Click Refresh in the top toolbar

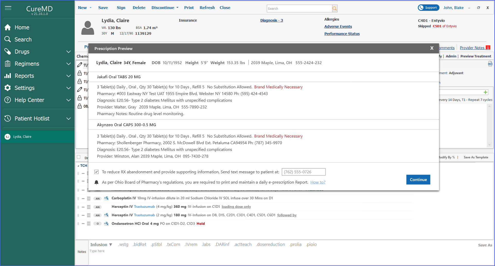pos(207,8)
